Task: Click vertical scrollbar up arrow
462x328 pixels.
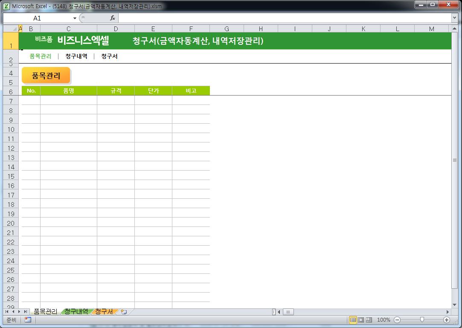Action: click(x=454, y=29)
